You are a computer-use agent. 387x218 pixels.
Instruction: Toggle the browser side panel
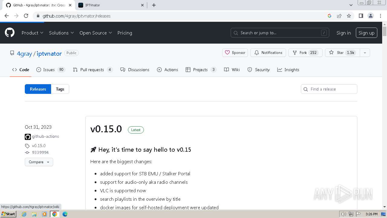click(361, 16)
